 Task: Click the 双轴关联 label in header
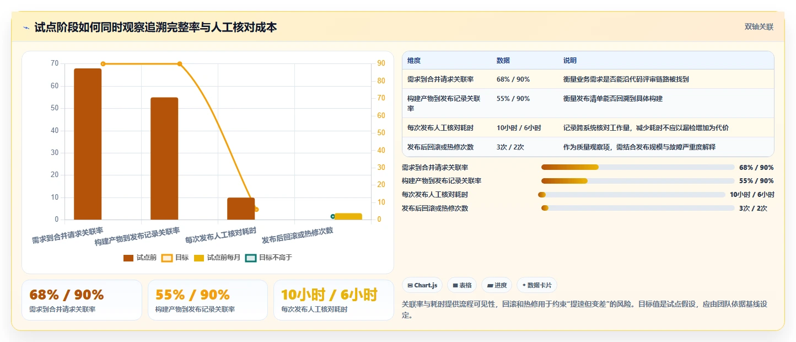(x=759, y=27)
